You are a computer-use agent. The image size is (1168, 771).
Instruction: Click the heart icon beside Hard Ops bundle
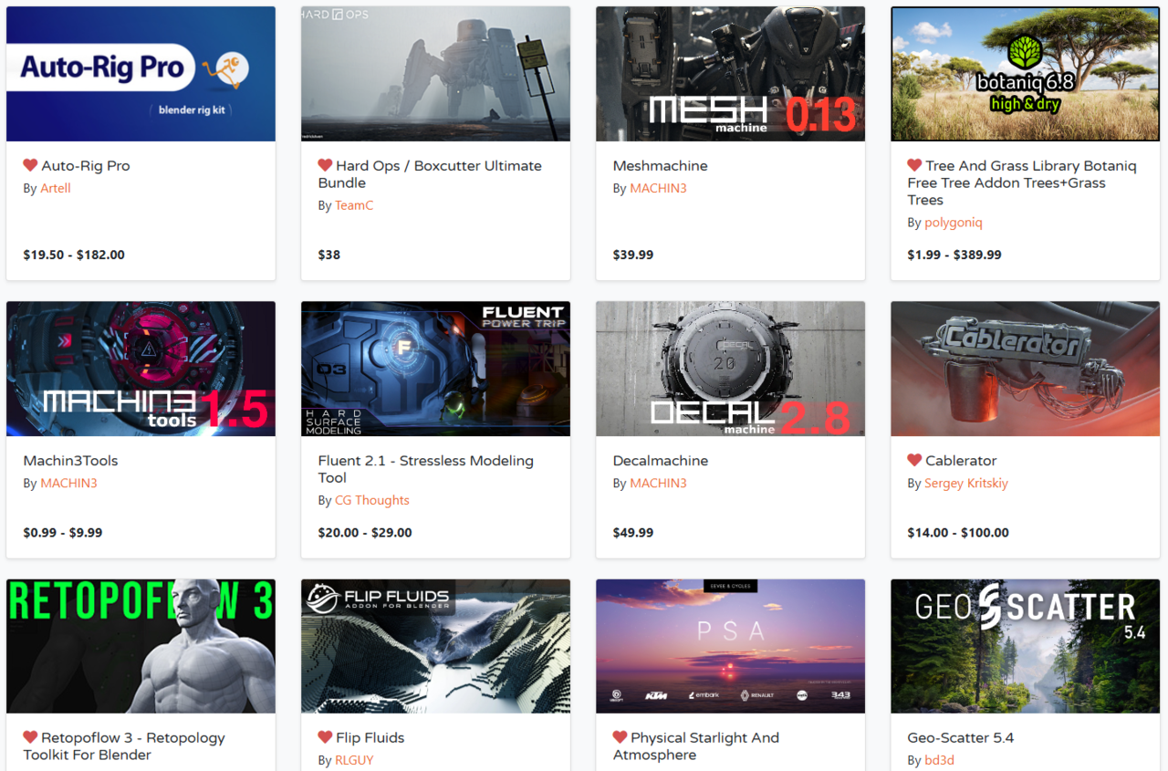click(x=325, y=165)
